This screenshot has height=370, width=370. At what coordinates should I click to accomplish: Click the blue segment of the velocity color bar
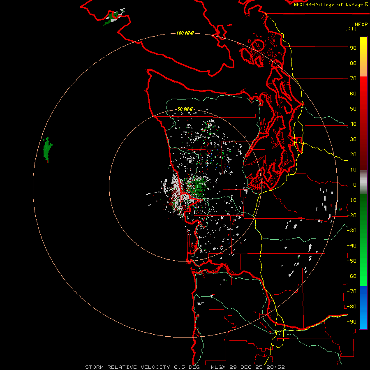pos(363,307)
